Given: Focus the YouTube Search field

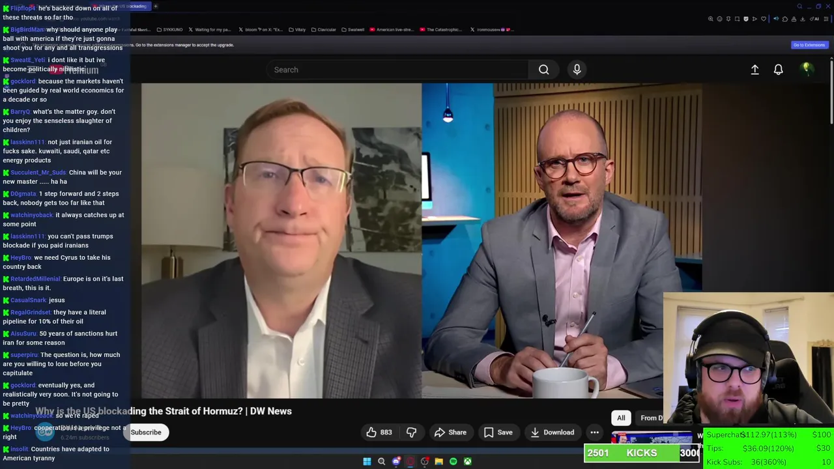Looking at the screenshot, I should point(397,70).
